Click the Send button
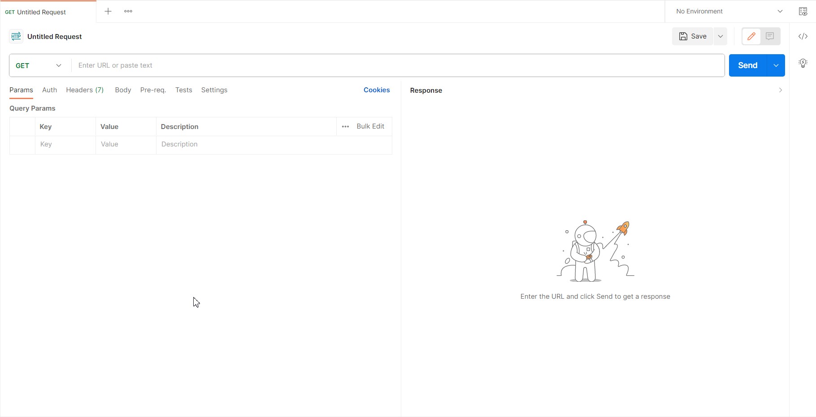816x417 pixels. tap(747, 65)
